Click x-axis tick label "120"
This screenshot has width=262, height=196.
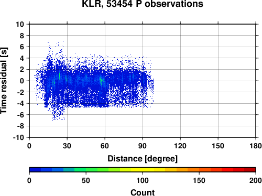180,146
